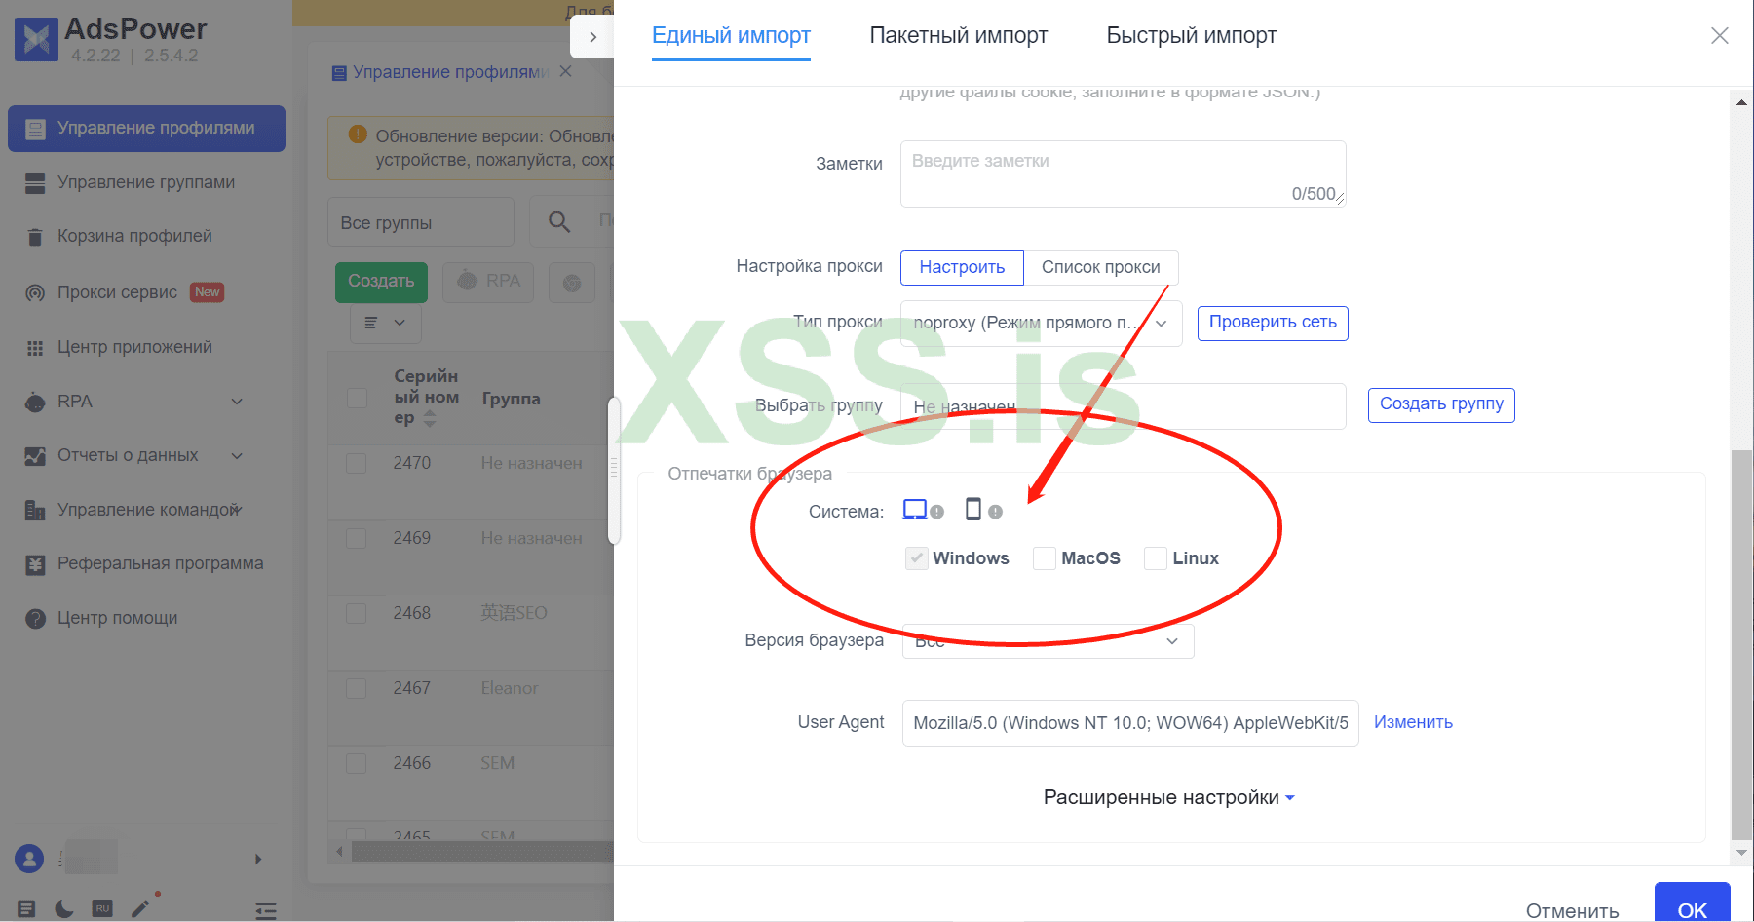The height and width of the screenshot is (922, 1754).
Task: Click the Проверить сеть button
Action: (x=1273, y=323)
